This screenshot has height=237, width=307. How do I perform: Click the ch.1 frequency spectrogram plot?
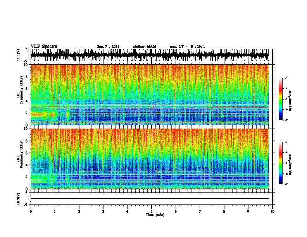149,94
